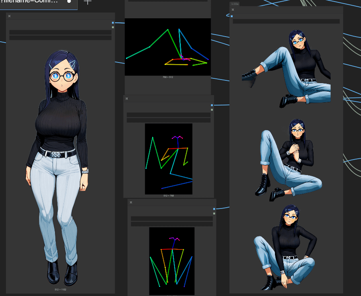
Task: Select the '?filename=Com…' workflow tab
Action: click(29, 2)
